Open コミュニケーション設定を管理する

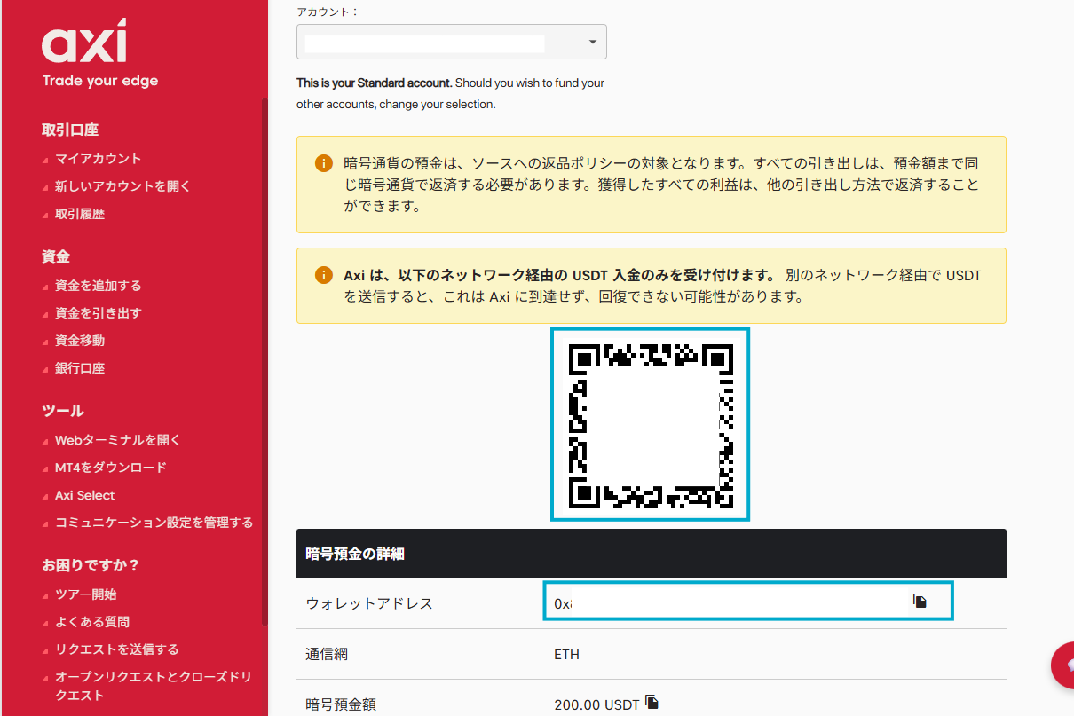point(154,523)
